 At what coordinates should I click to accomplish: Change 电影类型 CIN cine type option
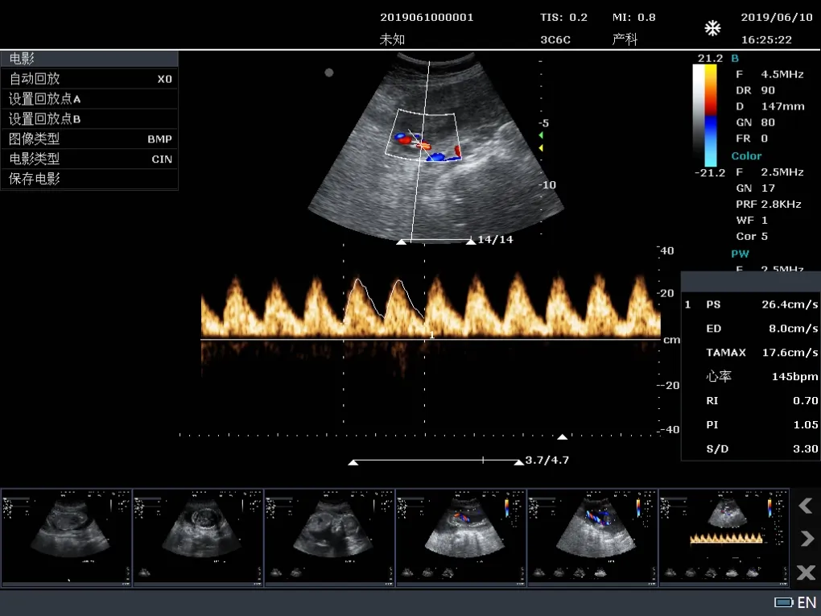pos(89,159)
